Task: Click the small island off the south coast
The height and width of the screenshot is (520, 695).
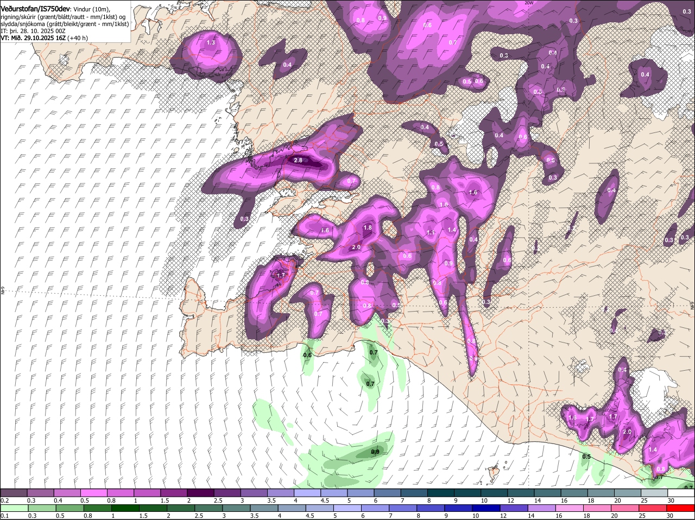Action: (x=494, y=473)
